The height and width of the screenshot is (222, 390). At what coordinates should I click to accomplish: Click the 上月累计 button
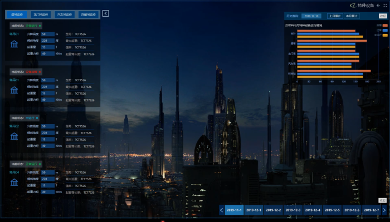pyautogui.click(x=335, y=16)
